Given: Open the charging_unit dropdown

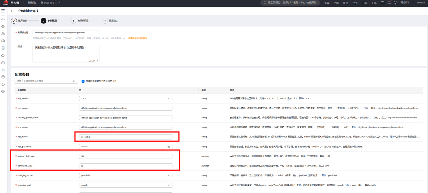Looking at the screenshot, I should pos(168,185).
